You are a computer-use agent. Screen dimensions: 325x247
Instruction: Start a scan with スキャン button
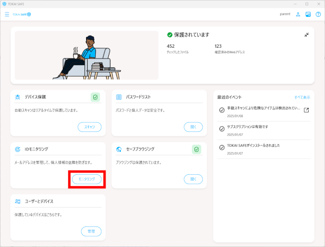89,127
